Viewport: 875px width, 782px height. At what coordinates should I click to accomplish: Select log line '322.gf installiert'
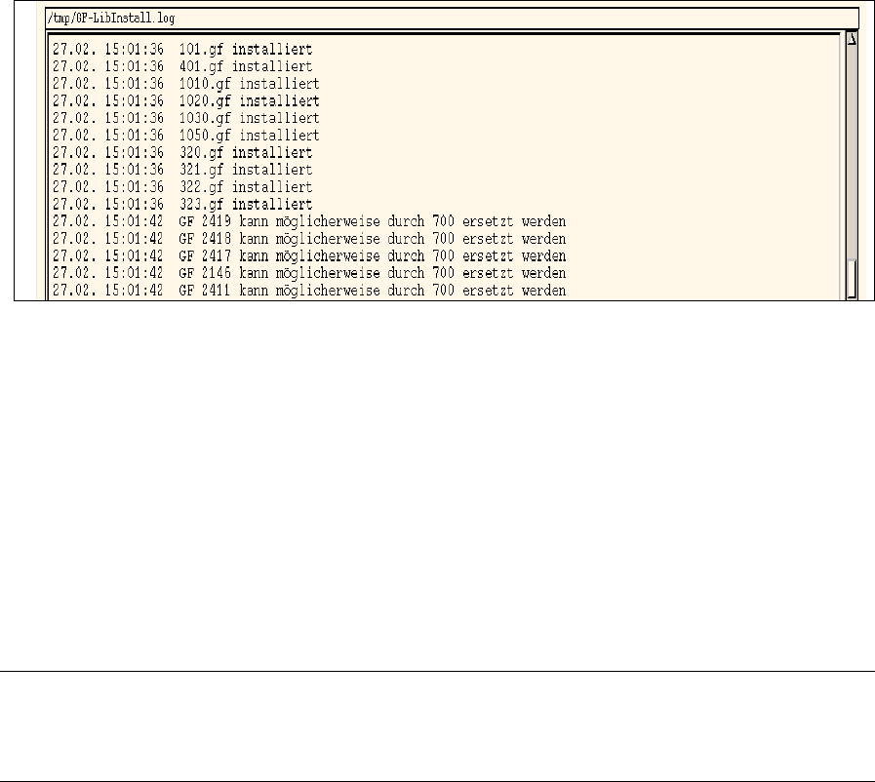pos(182,187)
